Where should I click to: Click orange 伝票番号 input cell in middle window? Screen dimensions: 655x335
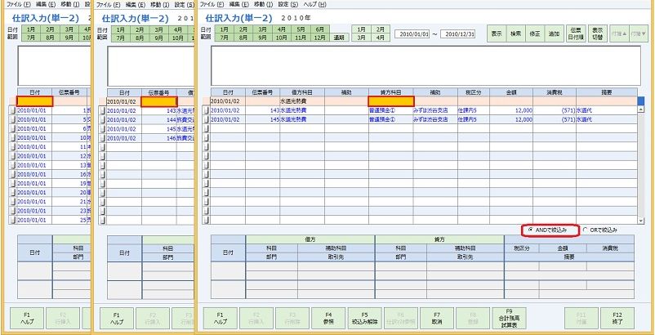tap(159, 101)
